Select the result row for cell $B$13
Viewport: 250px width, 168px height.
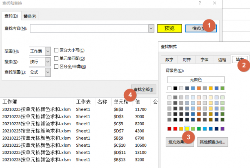pyautogui.click(x=79, y=160)
